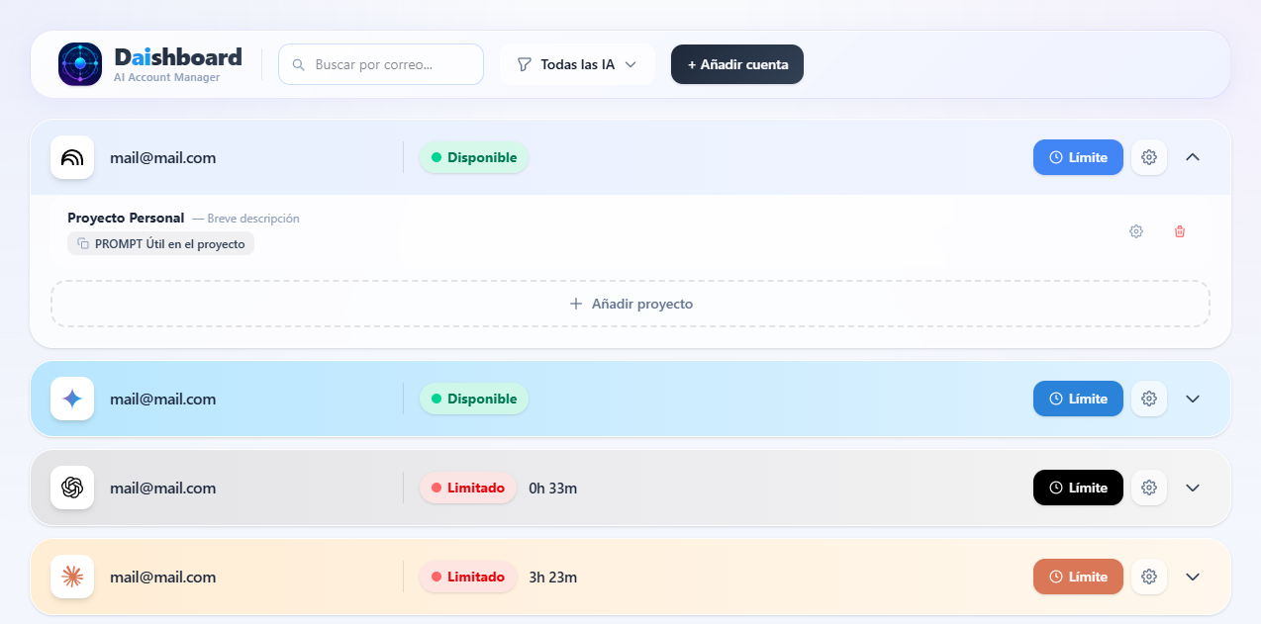Click the Daishboard title text

pos(178,56)
